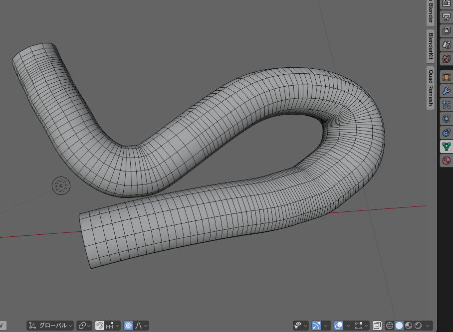
Task: Expand the viewport shading options dropdown
Action: 429,326
